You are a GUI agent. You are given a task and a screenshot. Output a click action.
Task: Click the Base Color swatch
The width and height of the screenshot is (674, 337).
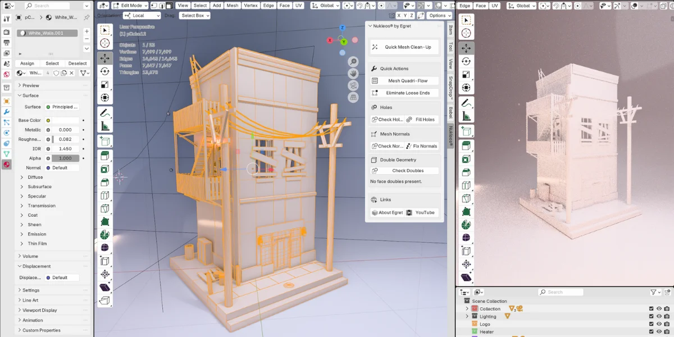(x=65, y=120)
